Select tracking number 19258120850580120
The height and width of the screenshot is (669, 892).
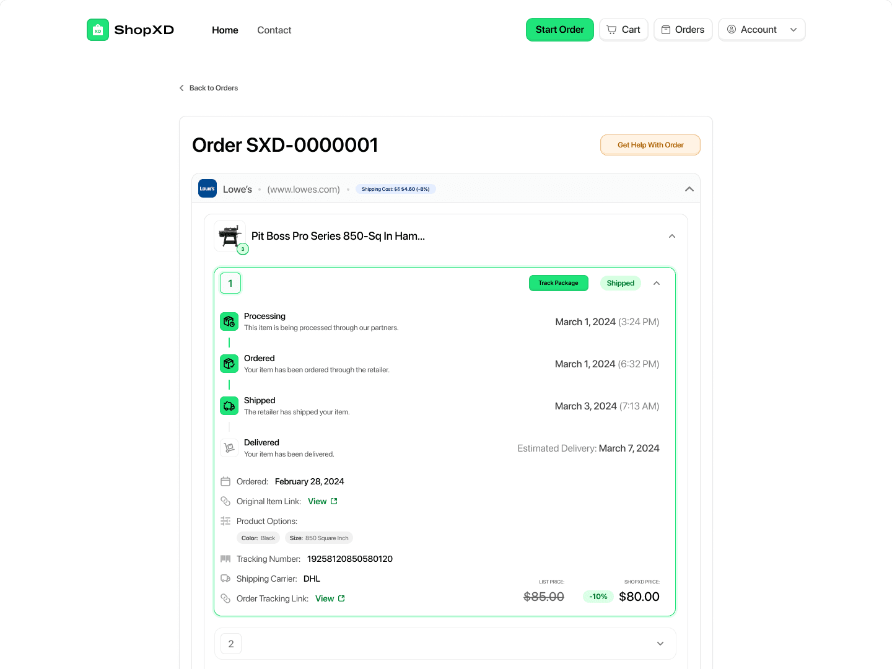coord(350,559)
